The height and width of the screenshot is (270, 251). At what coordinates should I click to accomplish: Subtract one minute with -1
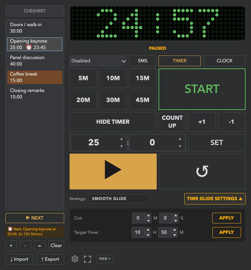point(231,122)
